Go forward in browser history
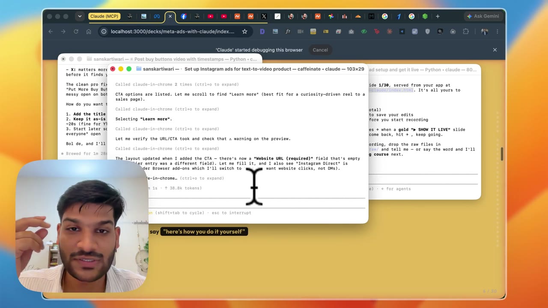The height and width of the screenshot is (308, 548). [63, 31]
